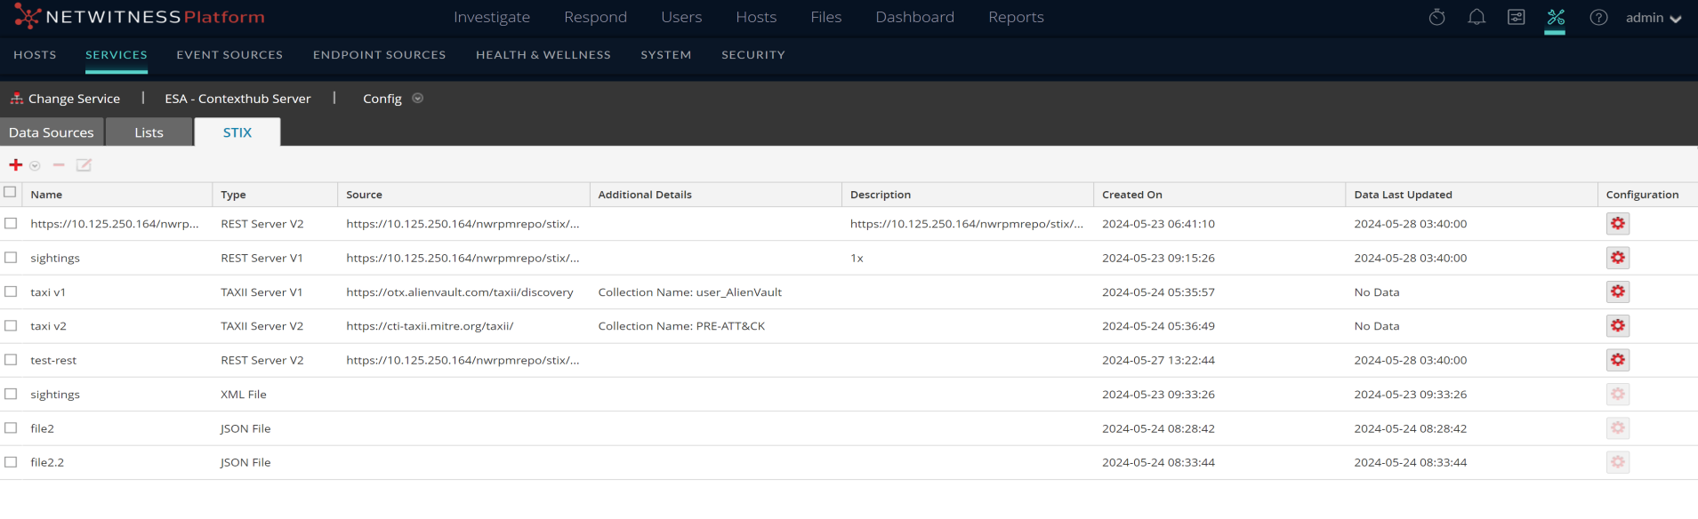Expand the add button dropdown arrow
Screen dimensions: 1698x519
coord(35,166)
